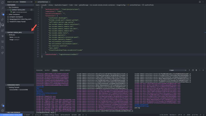The width and height of the screenshot is (206, 116).
Task: Click CMake launch play icon in status bar
Action: click(x=86, y=115)
